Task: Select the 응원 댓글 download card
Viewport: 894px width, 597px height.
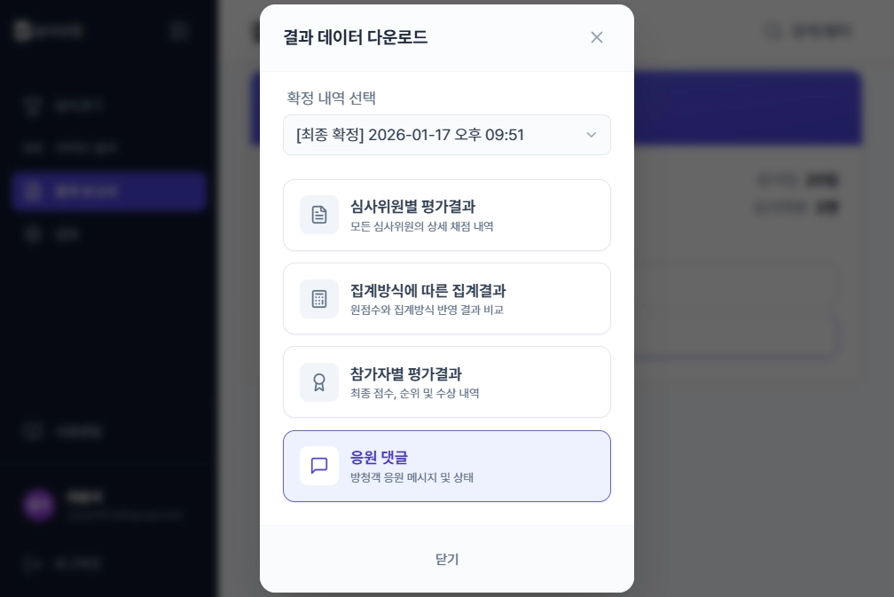Action: tap(447, 466)
